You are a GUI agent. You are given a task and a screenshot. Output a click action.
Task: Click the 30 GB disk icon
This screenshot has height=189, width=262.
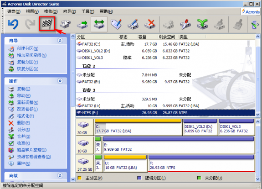click(x=83, y=125)
